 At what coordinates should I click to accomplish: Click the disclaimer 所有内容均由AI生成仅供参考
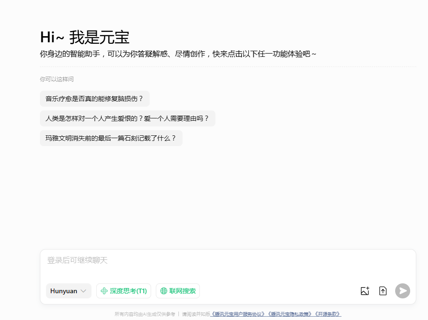[145, 314]
